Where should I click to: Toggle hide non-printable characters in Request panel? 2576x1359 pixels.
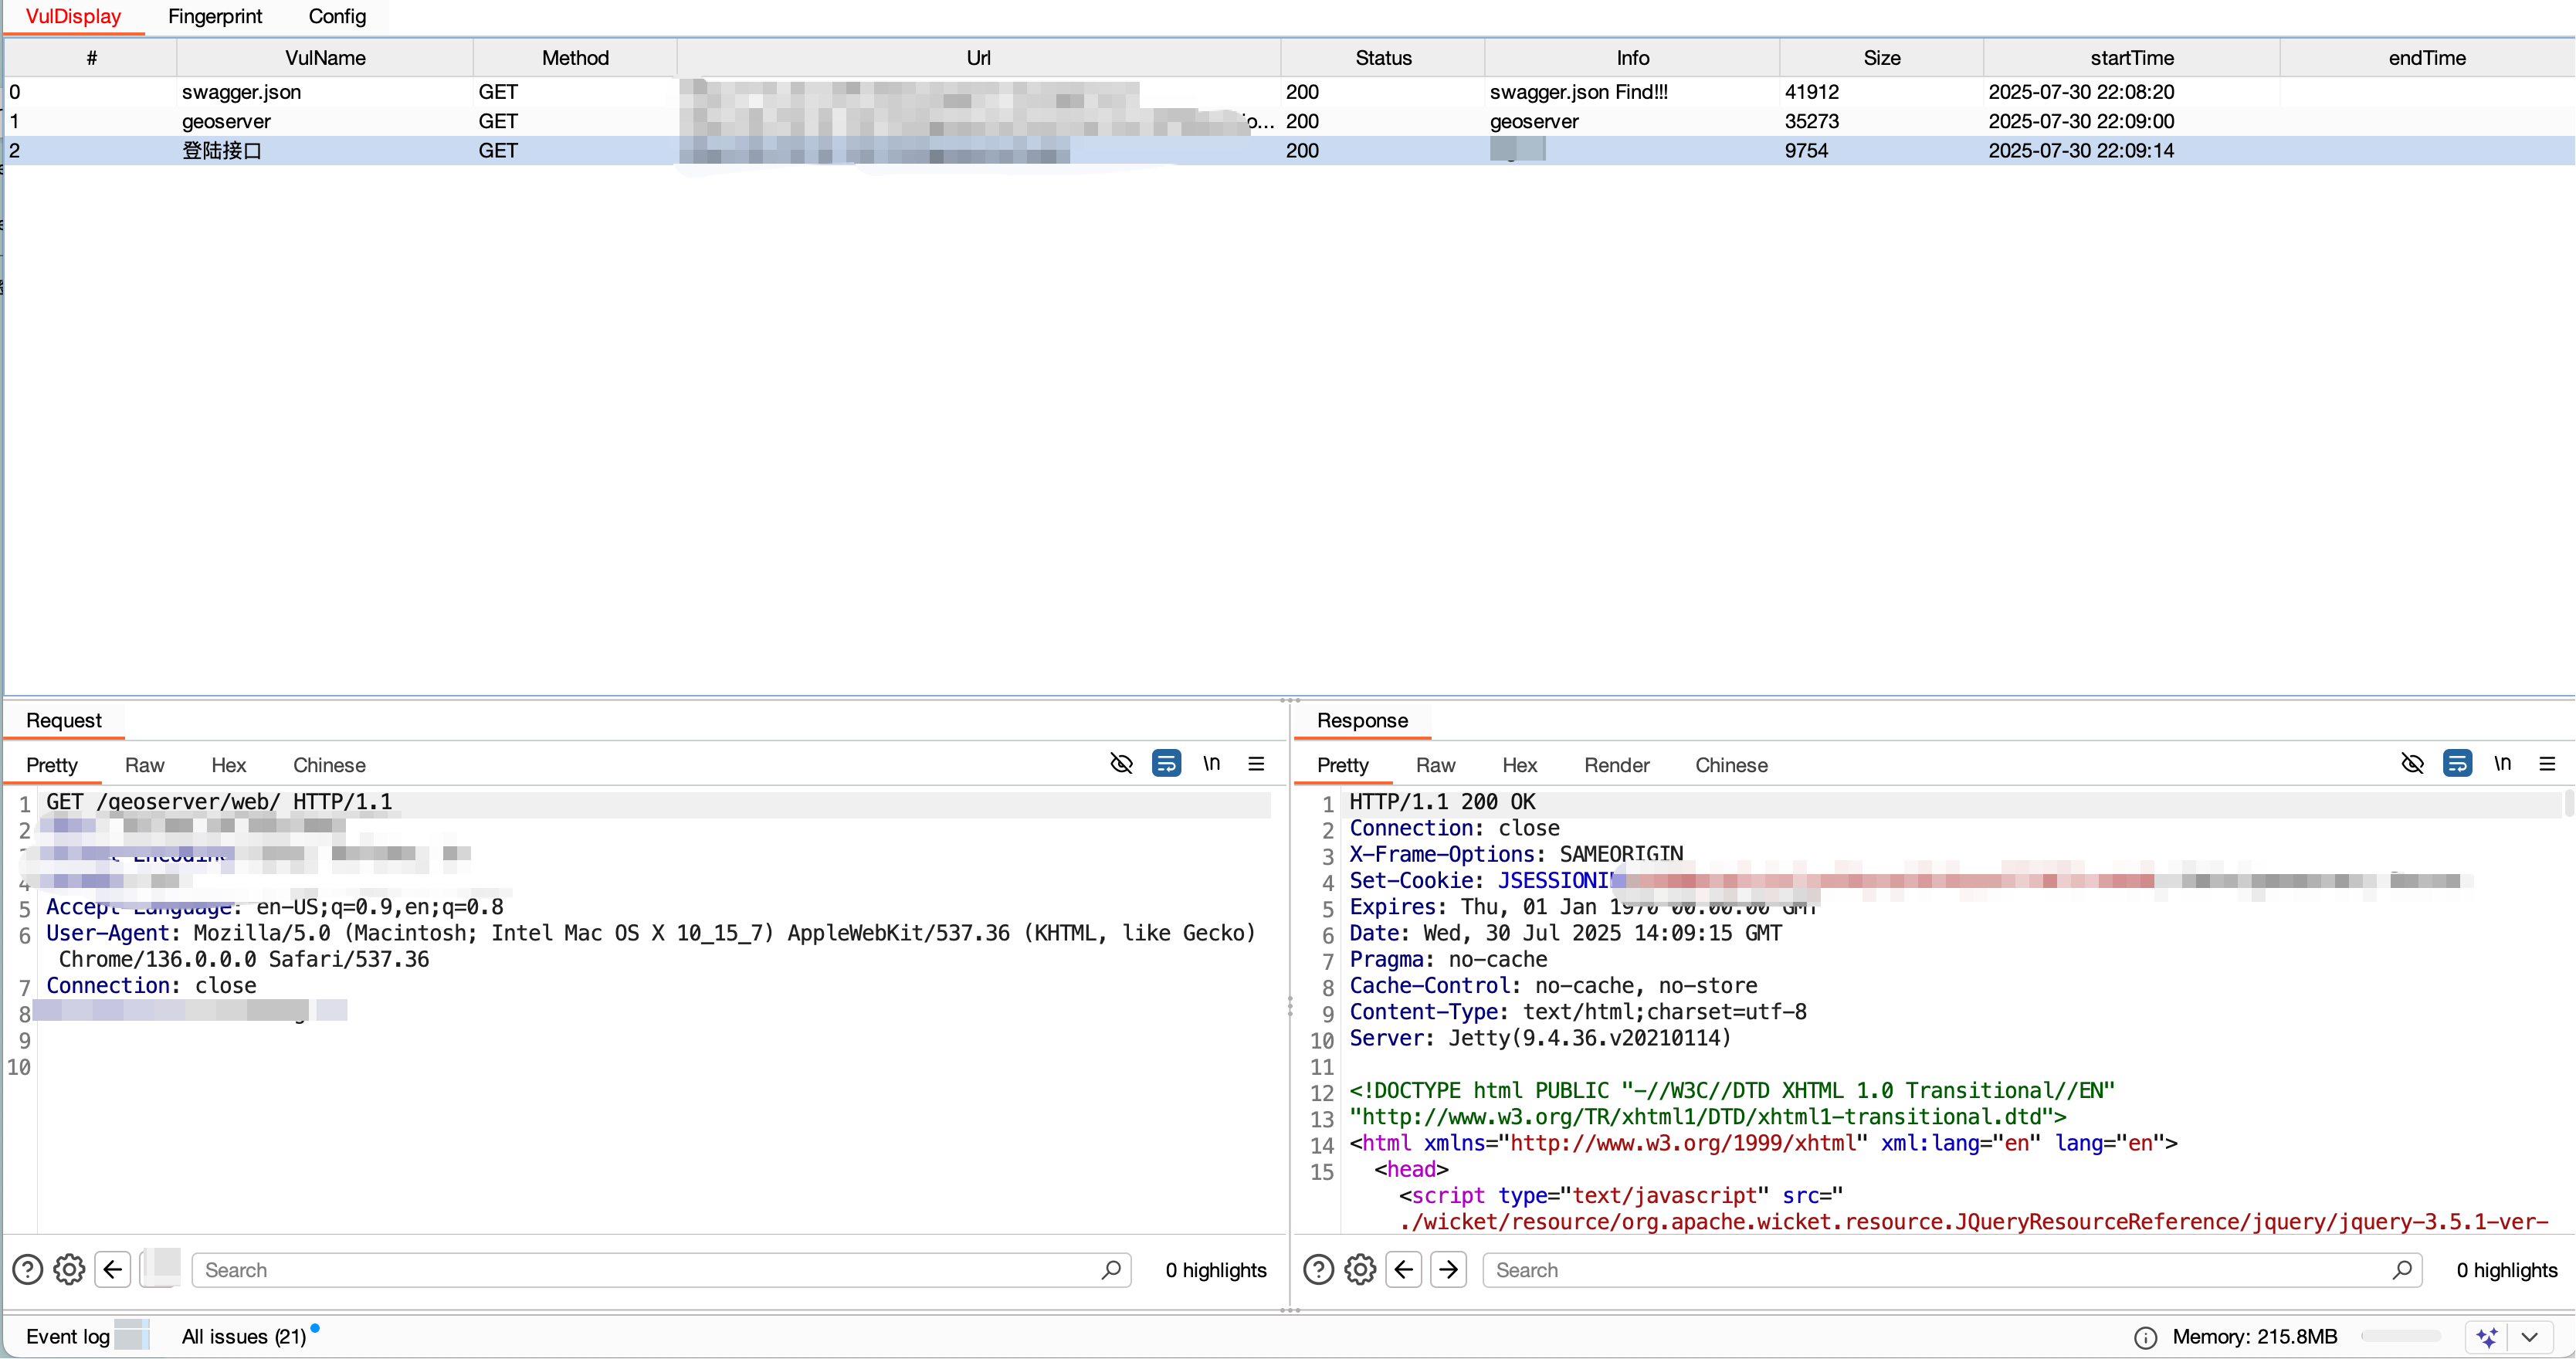coord(1121,764)
